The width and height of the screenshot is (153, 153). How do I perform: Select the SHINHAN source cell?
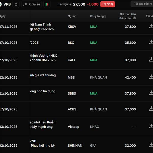click(x=75, y=146)
